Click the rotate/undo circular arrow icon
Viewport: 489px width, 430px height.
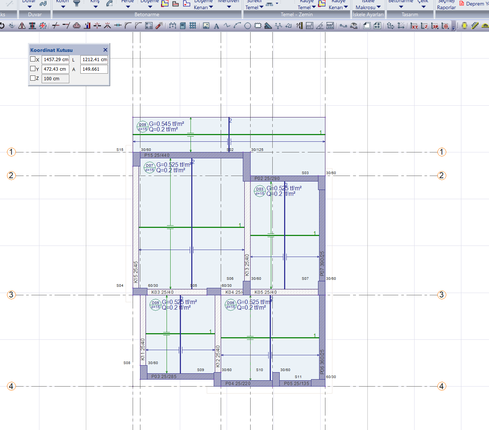(2, 26)
